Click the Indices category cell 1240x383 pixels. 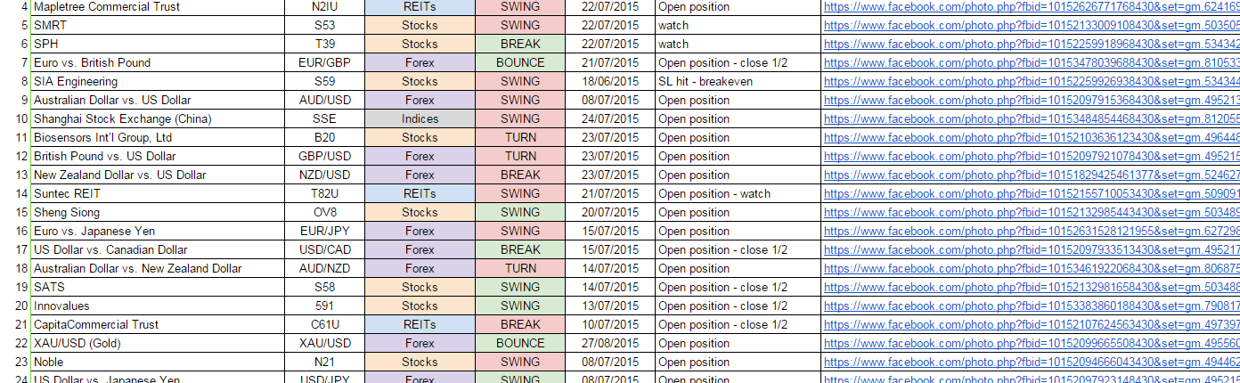[x=420, y=118]
